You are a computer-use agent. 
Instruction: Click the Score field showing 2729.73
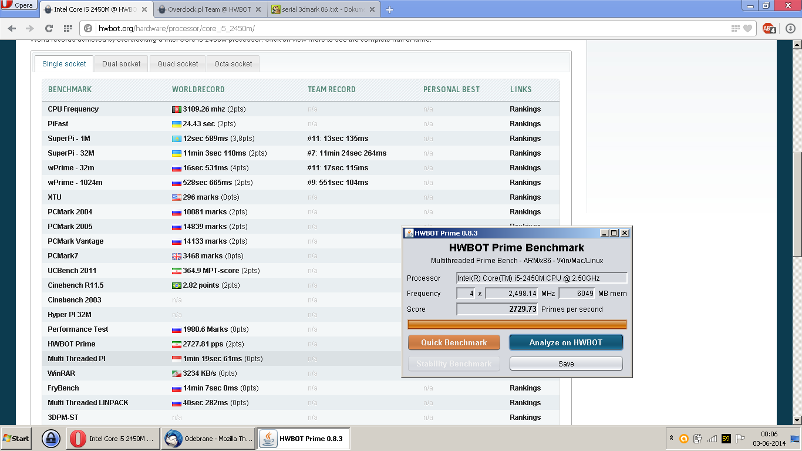pos(497,309)
